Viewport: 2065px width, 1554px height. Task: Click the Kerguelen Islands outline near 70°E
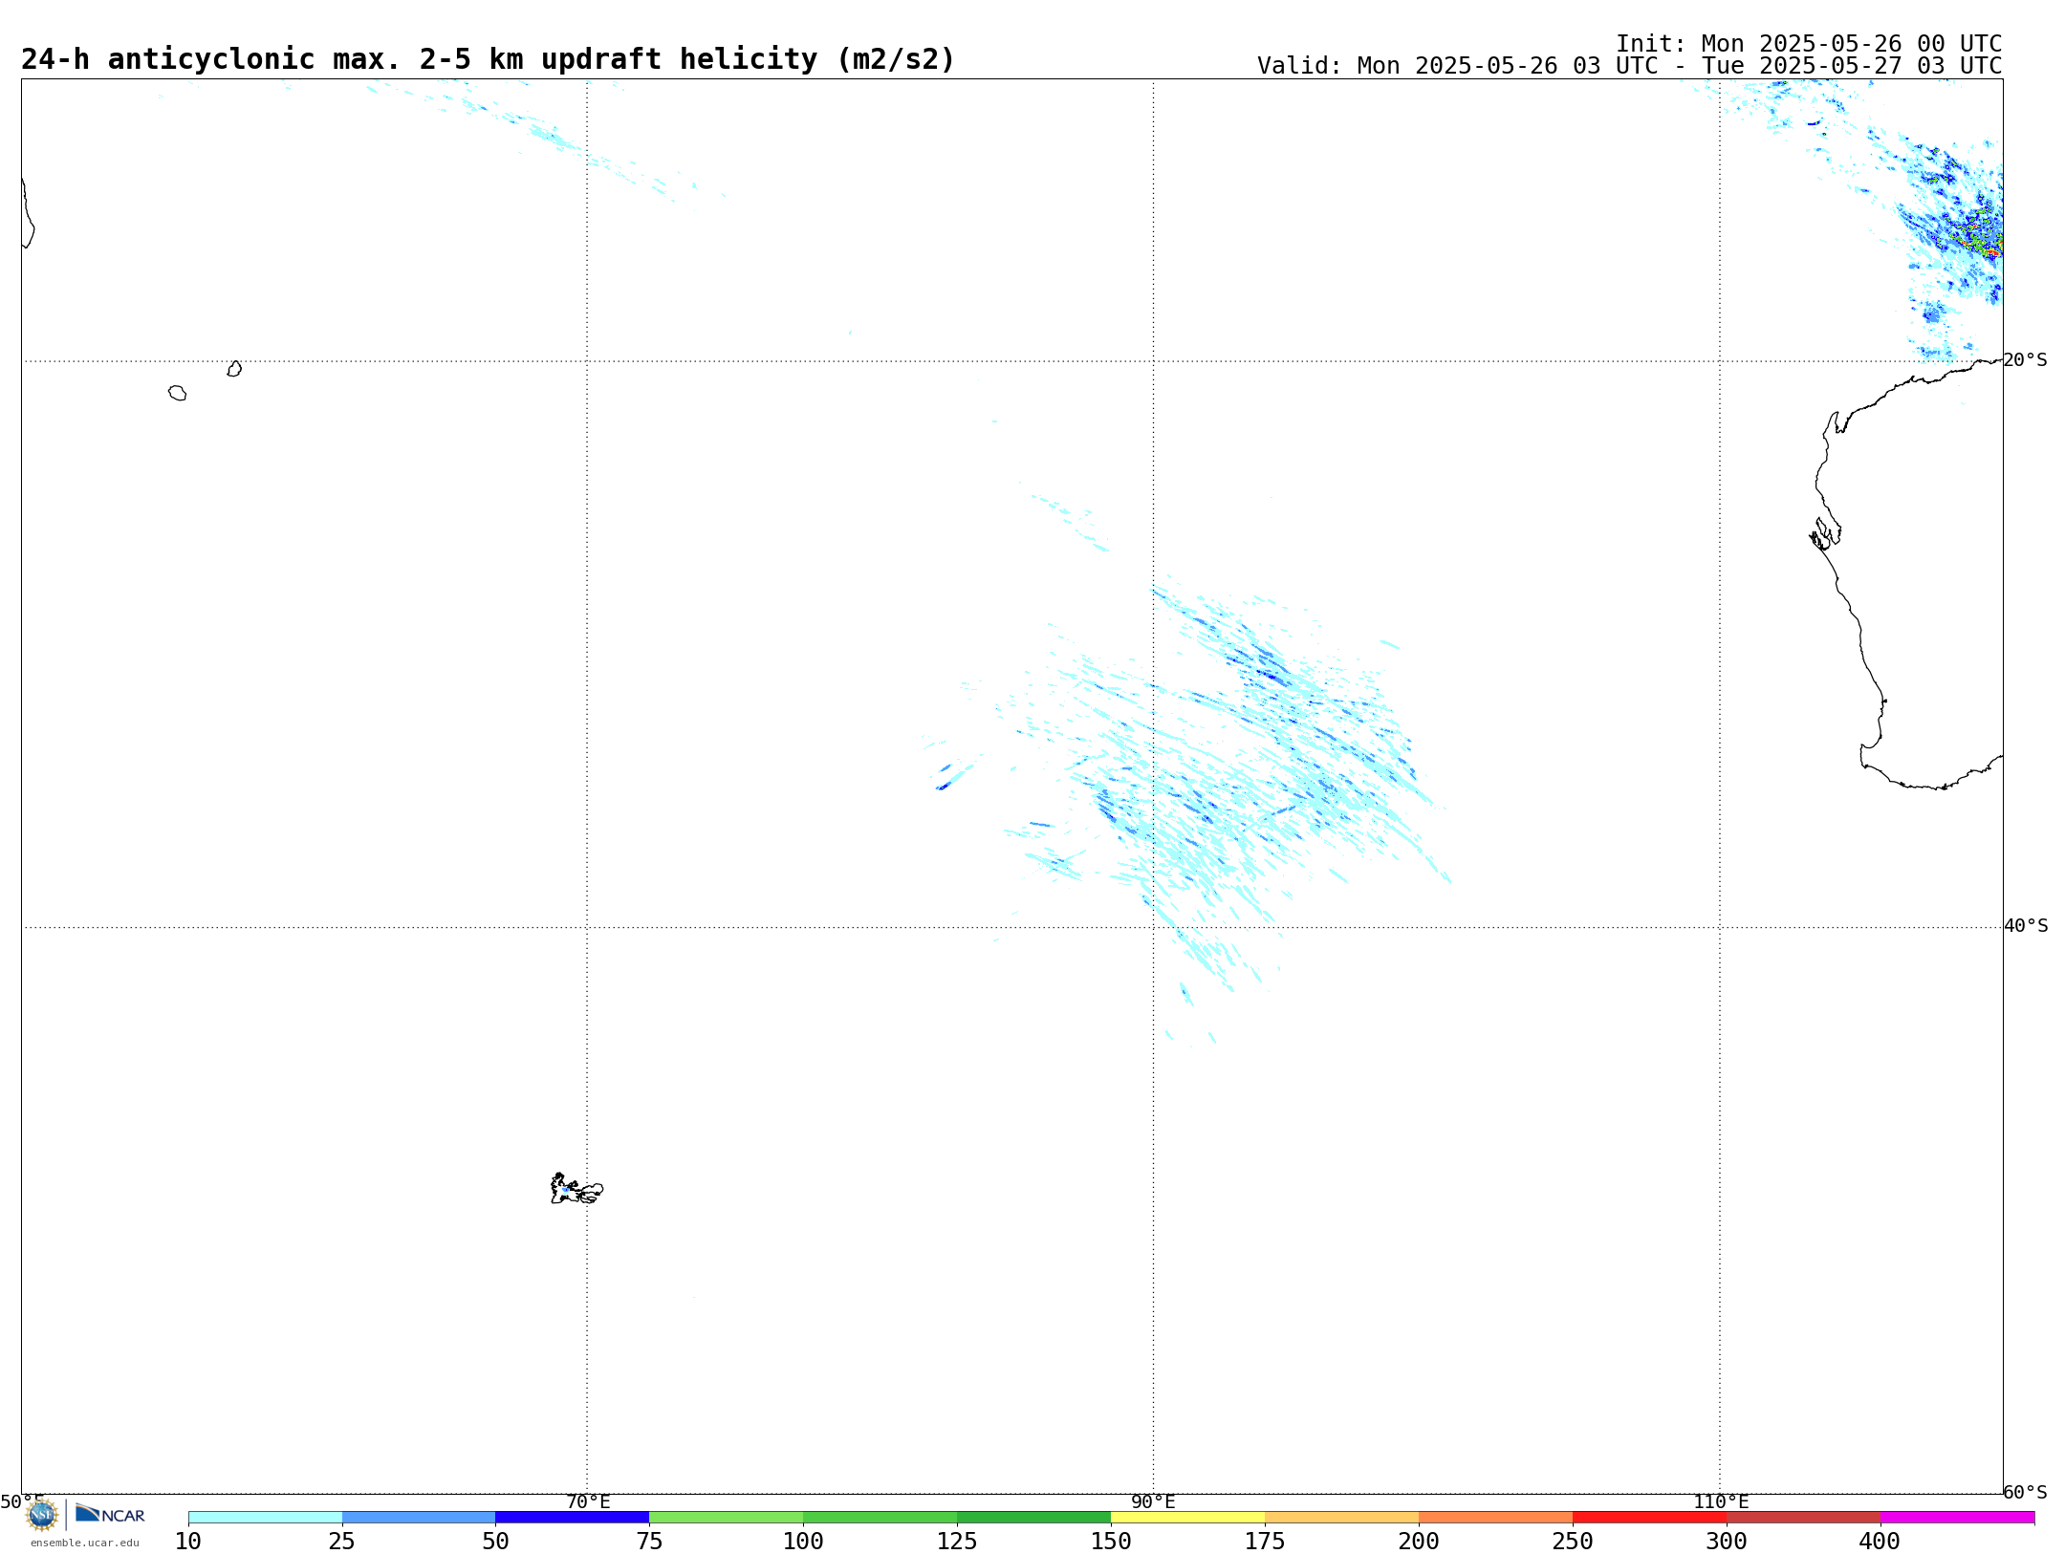tap(576, 1189)
